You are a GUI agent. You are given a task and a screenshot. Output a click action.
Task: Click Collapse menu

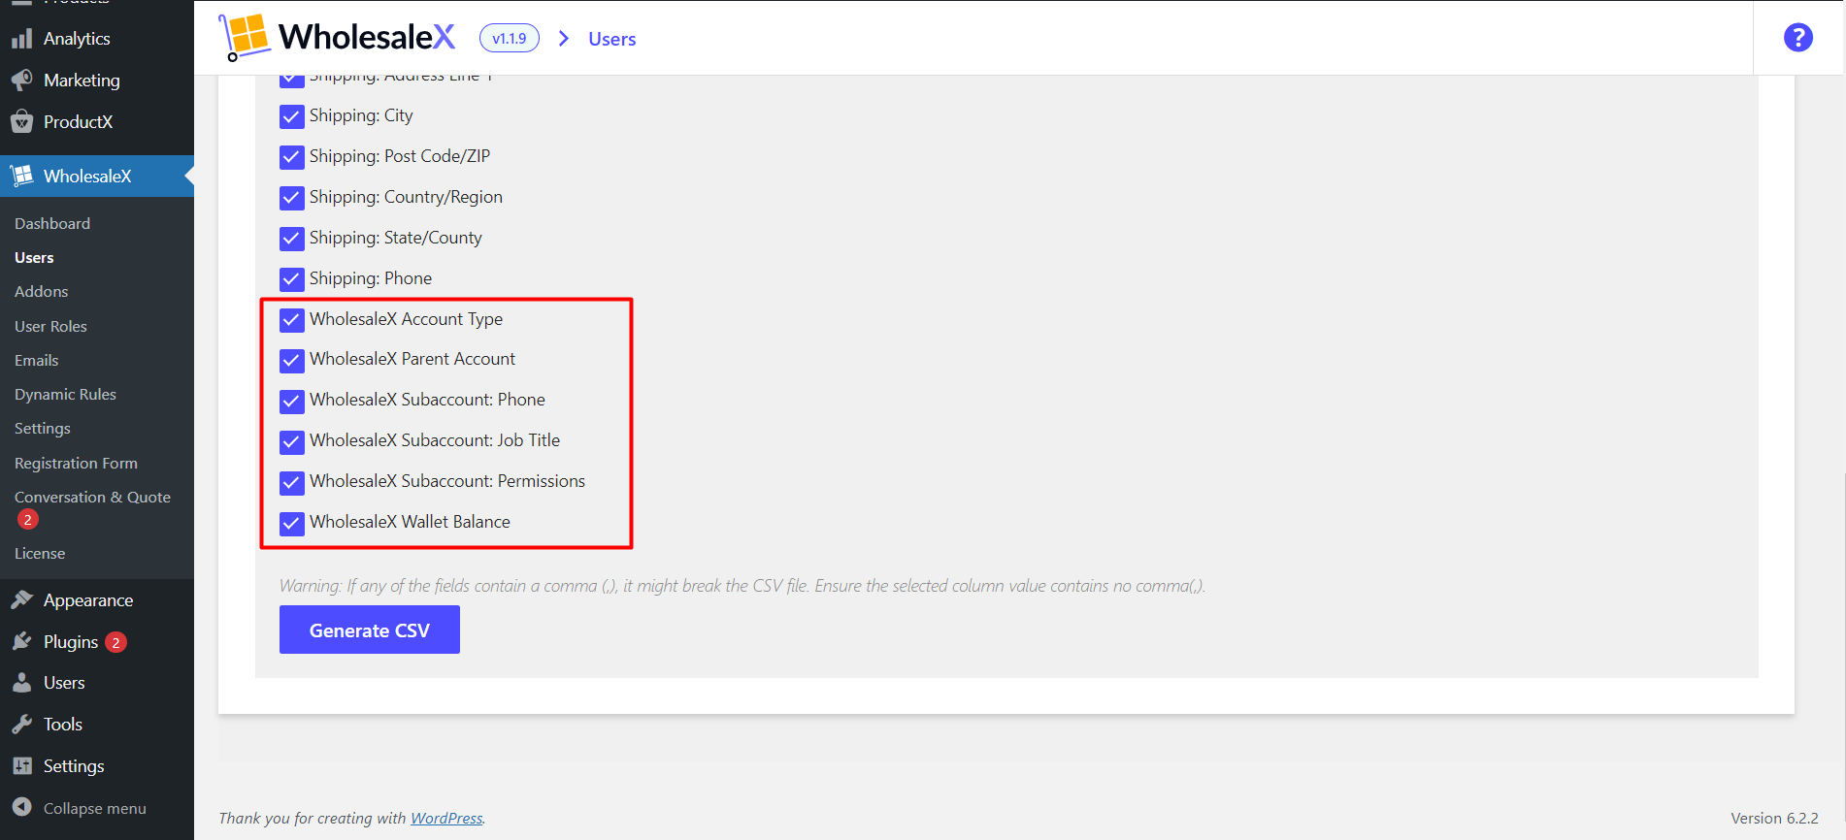(x=97, y=808)
